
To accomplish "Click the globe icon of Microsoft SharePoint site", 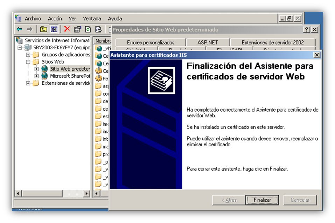I will [44, 76].
